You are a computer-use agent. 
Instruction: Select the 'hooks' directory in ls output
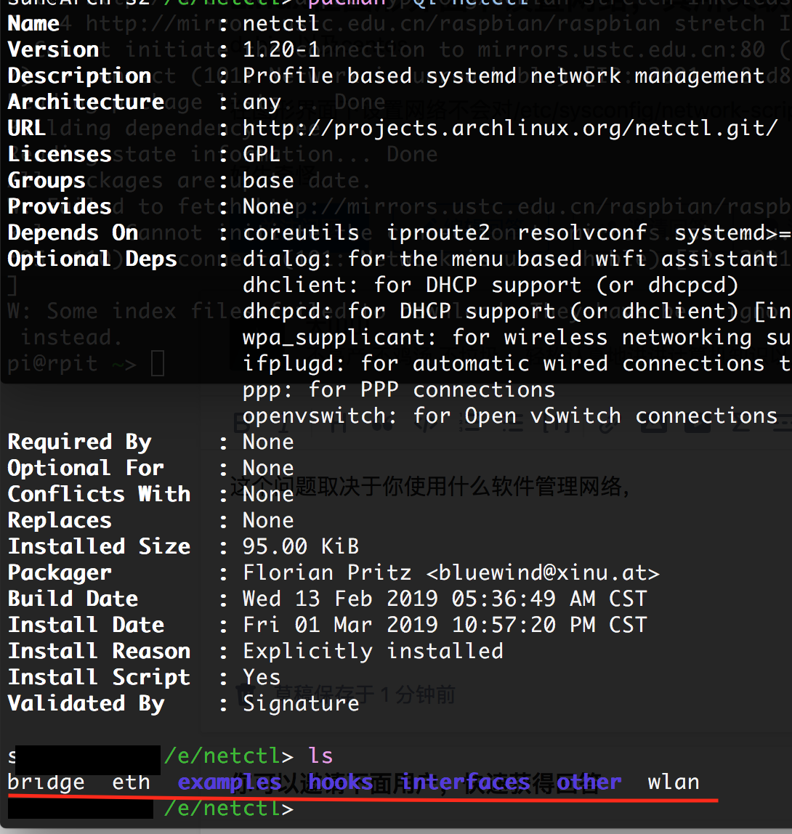tap(341, 782)
